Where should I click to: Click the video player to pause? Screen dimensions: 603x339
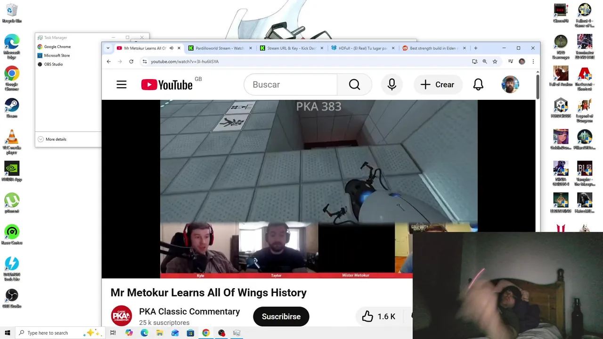click(x=318, y=188)
